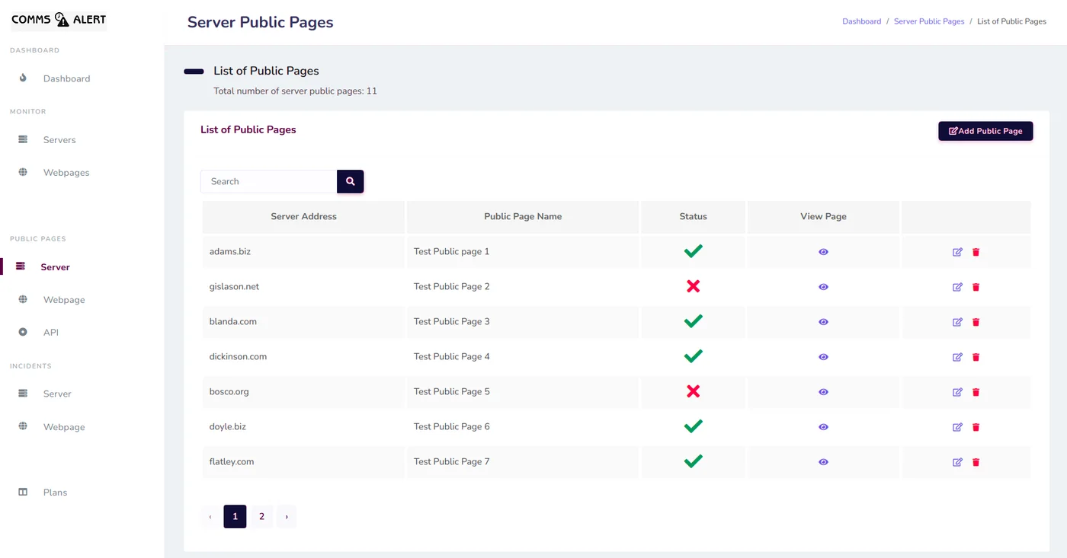Click the adams.biz server address
This screenshot has width=1067, height=558.
(x=230, y=251)
